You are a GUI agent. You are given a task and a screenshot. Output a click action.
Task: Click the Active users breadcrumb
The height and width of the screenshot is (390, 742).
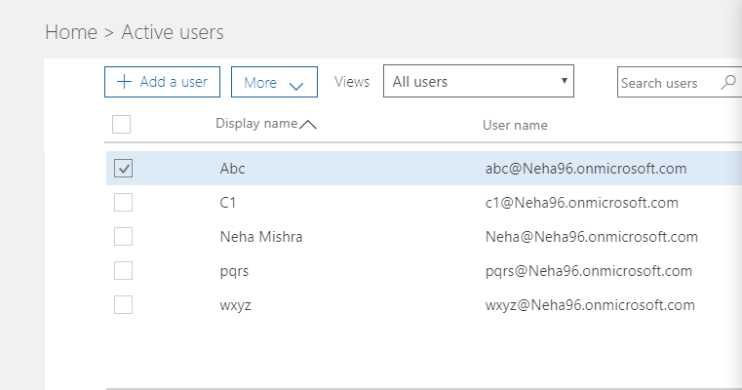pos(173,32)
